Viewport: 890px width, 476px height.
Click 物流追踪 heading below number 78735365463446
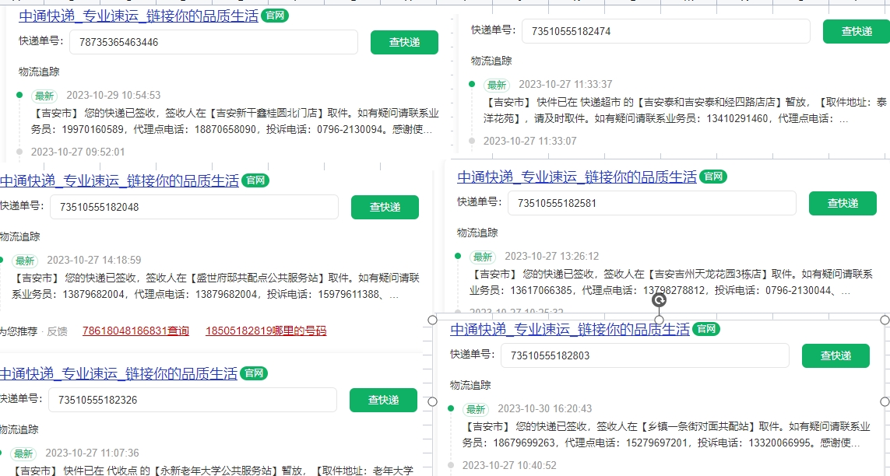coord(39,72)
